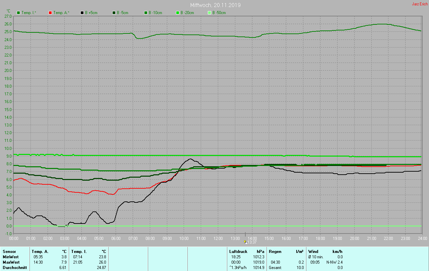Click the Luftdruck column header

point(238,252)
